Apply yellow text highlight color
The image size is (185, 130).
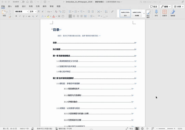coord(48,16)
